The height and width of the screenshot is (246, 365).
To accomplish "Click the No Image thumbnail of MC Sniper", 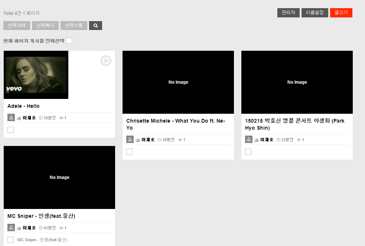I will coord(59,177).
